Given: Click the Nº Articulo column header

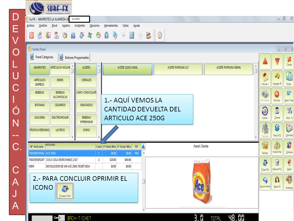Looking at the screenshot, I should tap(37, 147).
